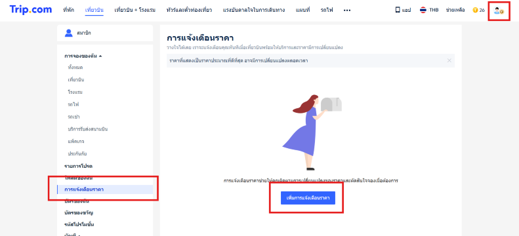This screenshot has height=236, width=519.
Task: Close the price notice banner with X
Action: coord(449,60)
